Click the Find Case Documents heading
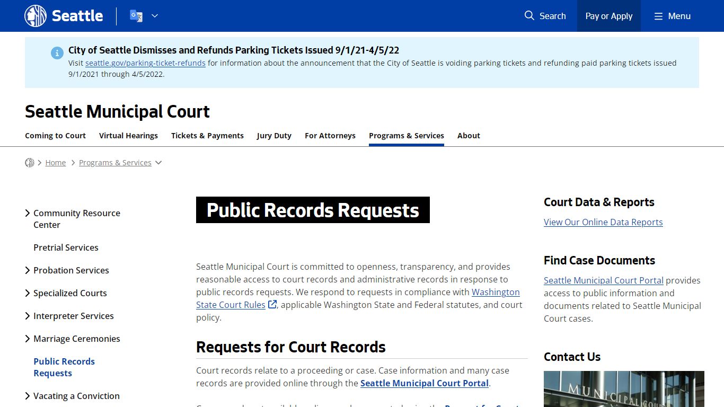Image resolution: width=724 pixels, height=407 pixels. click(x=599, y=260)
